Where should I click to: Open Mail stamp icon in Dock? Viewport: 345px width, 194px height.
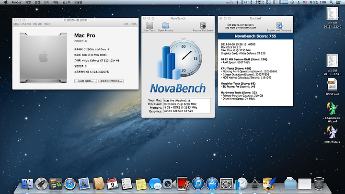click(84, 183)
